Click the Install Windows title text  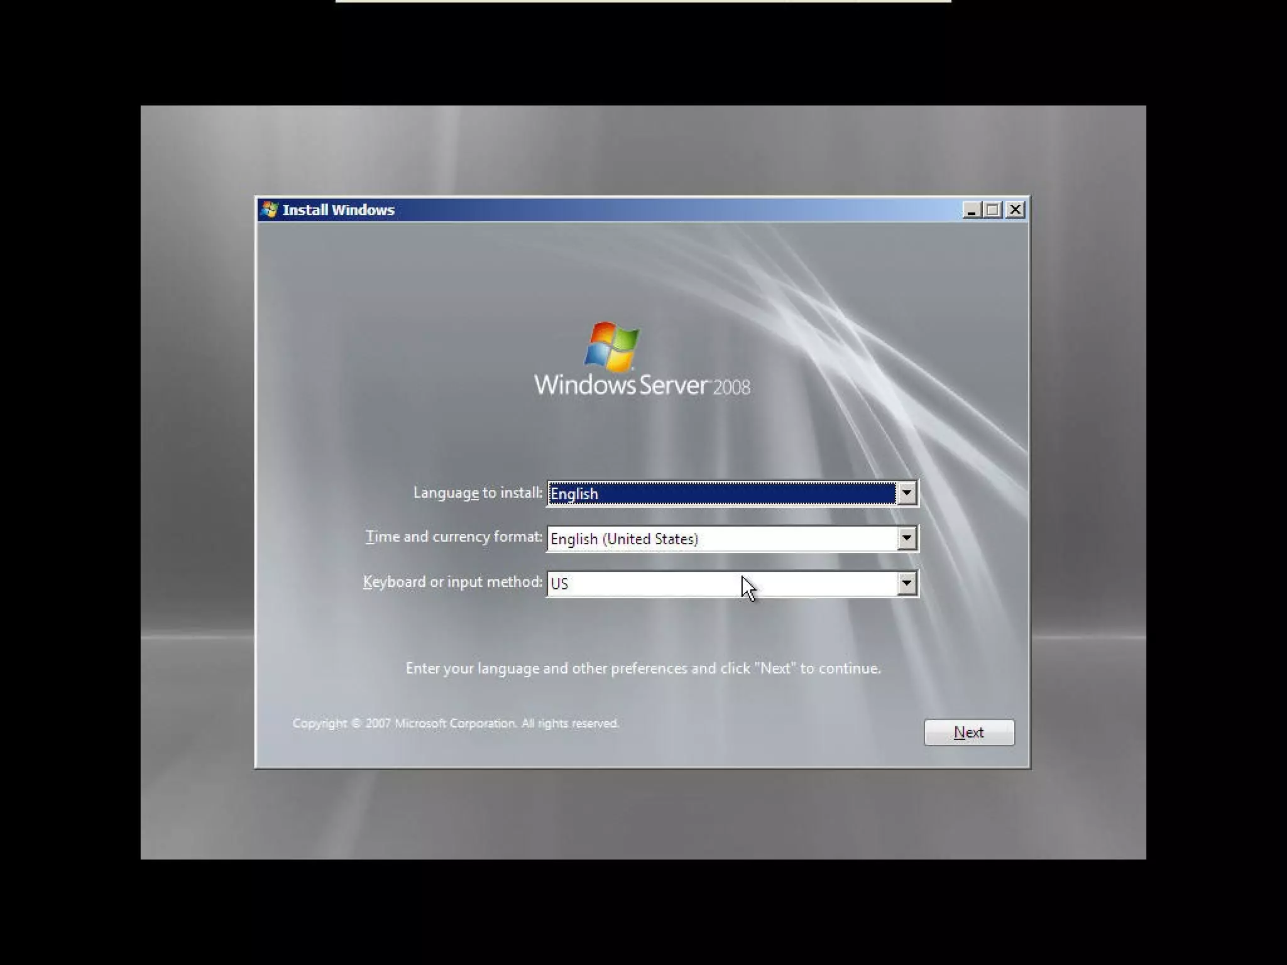coord(338,210)
